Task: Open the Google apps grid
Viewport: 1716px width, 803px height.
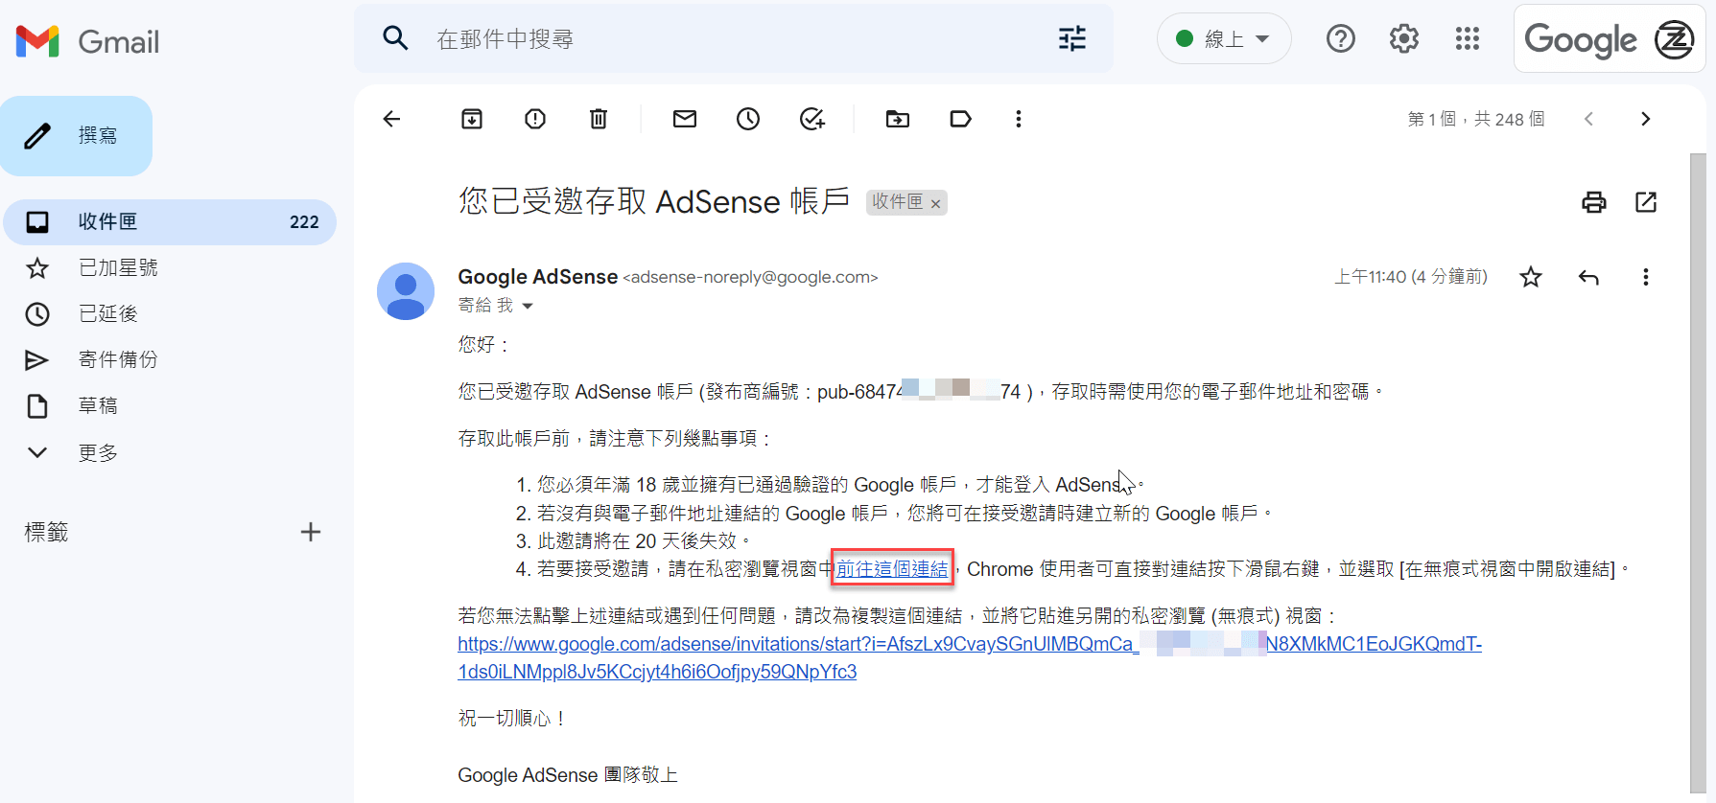Action: (x=1467, y=38)
